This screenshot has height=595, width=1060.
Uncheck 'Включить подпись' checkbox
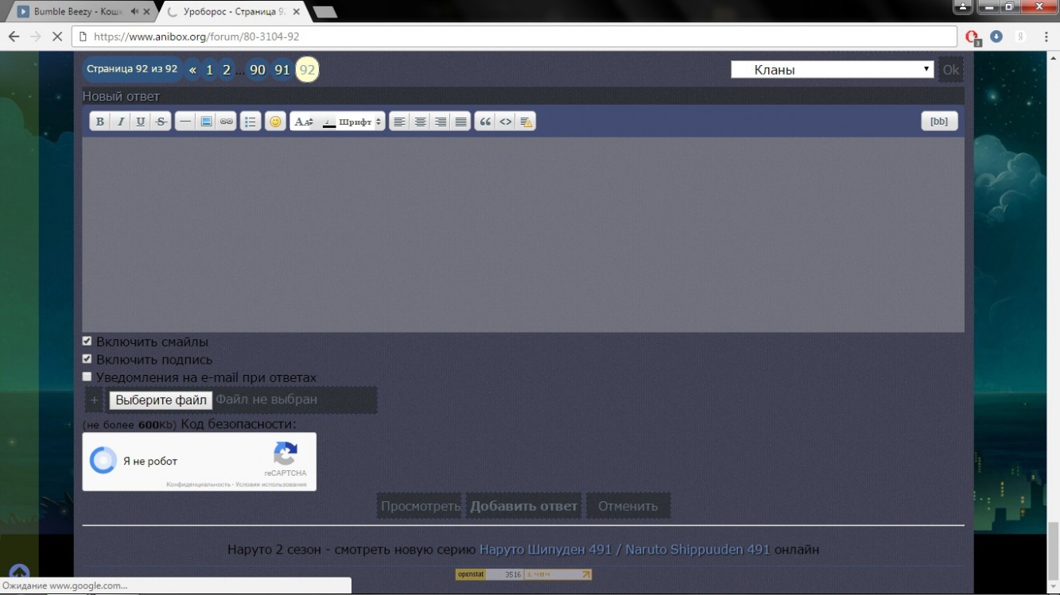pos(87,359)
